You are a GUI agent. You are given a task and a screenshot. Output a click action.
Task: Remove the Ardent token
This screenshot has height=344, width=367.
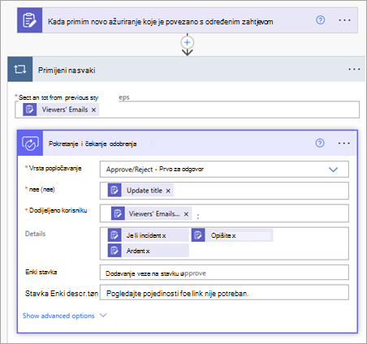pyautogui.click(x=148, y=252)
